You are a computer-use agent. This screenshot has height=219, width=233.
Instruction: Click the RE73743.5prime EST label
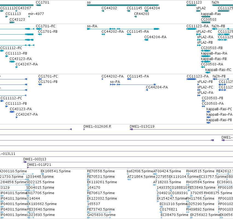pos(101,209)
